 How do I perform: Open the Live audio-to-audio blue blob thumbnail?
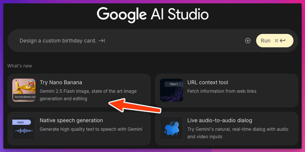point(172,128)
